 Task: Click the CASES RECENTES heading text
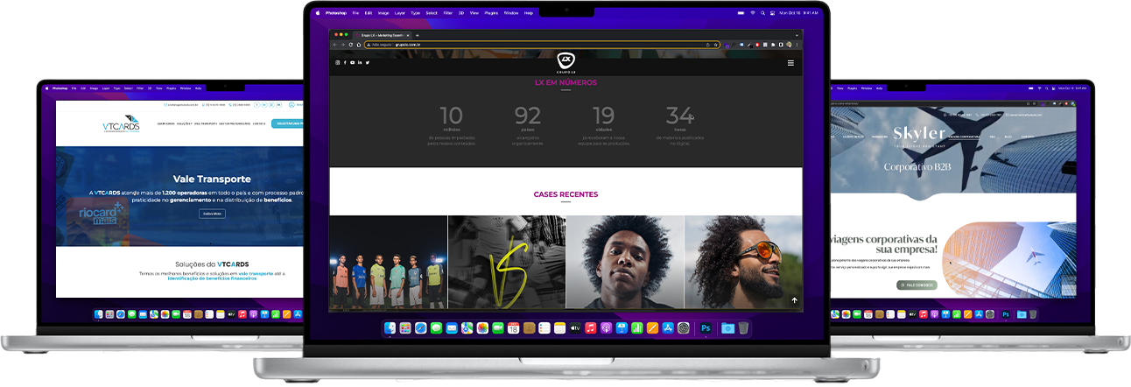click(x=565, y=194)
